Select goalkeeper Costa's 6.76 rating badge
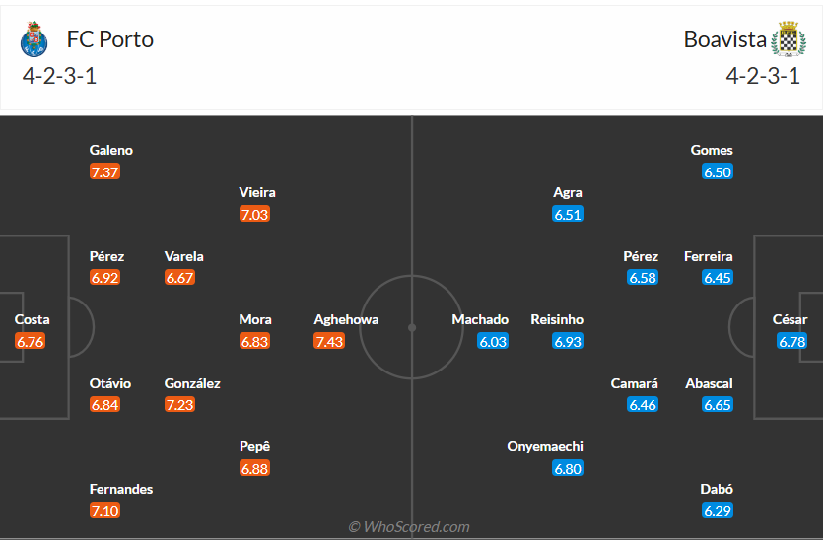The image size is (825, 540). pos(30,341)
